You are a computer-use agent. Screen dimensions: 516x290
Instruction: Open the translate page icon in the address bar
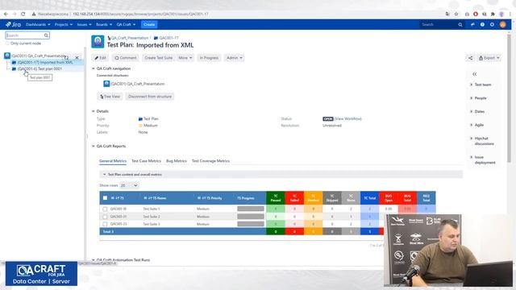[x=447, y=14]
